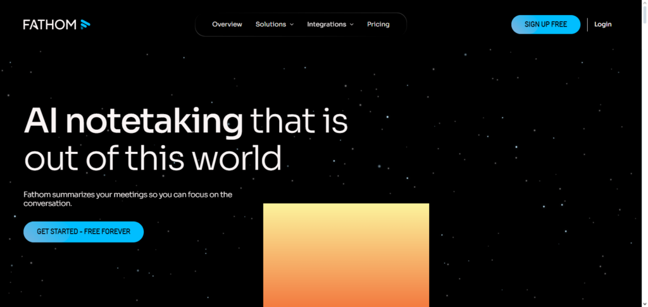Click the words 'that is' in headline
Image resolution: width=648 pixels, height=307 pixels.
299,121
